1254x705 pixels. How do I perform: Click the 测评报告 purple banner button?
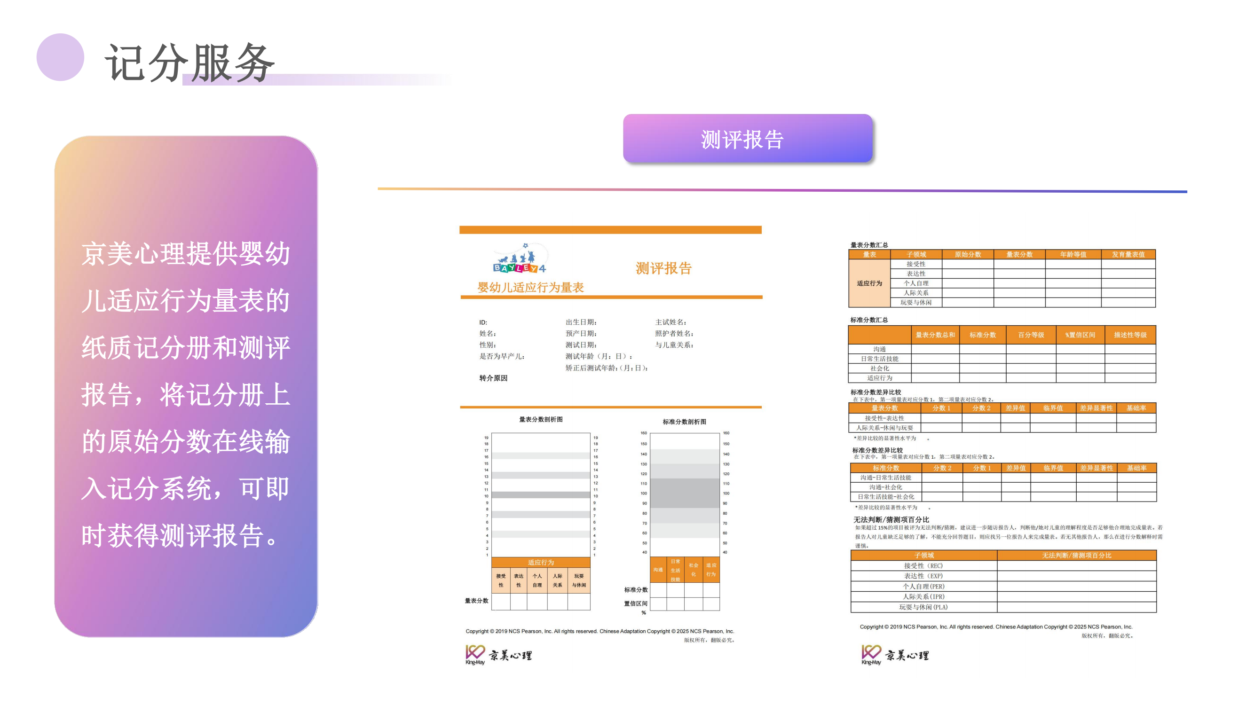click(747, 139)
